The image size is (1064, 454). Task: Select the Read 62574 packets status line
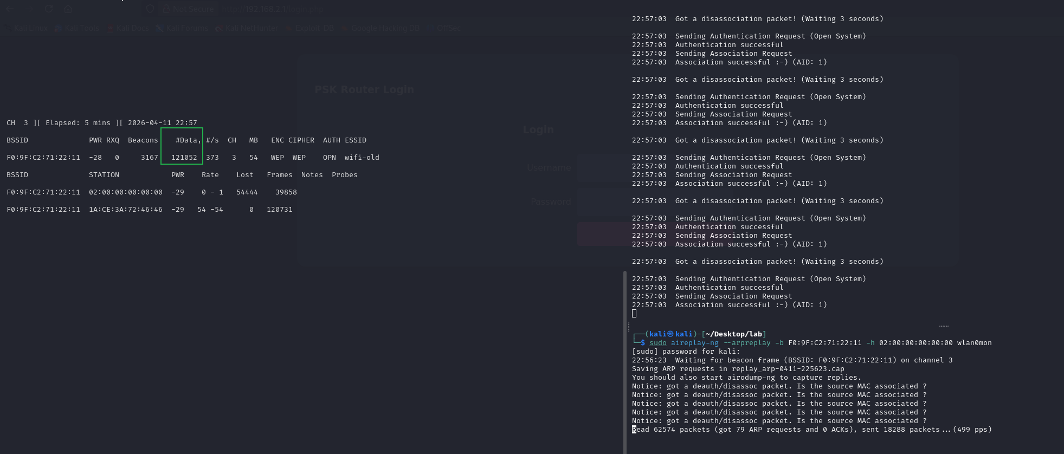812,430
